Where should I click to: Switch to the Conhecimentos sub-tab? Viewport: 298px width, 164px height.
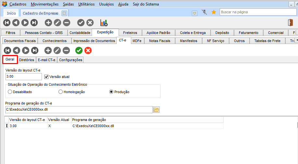tap(55, 41)
